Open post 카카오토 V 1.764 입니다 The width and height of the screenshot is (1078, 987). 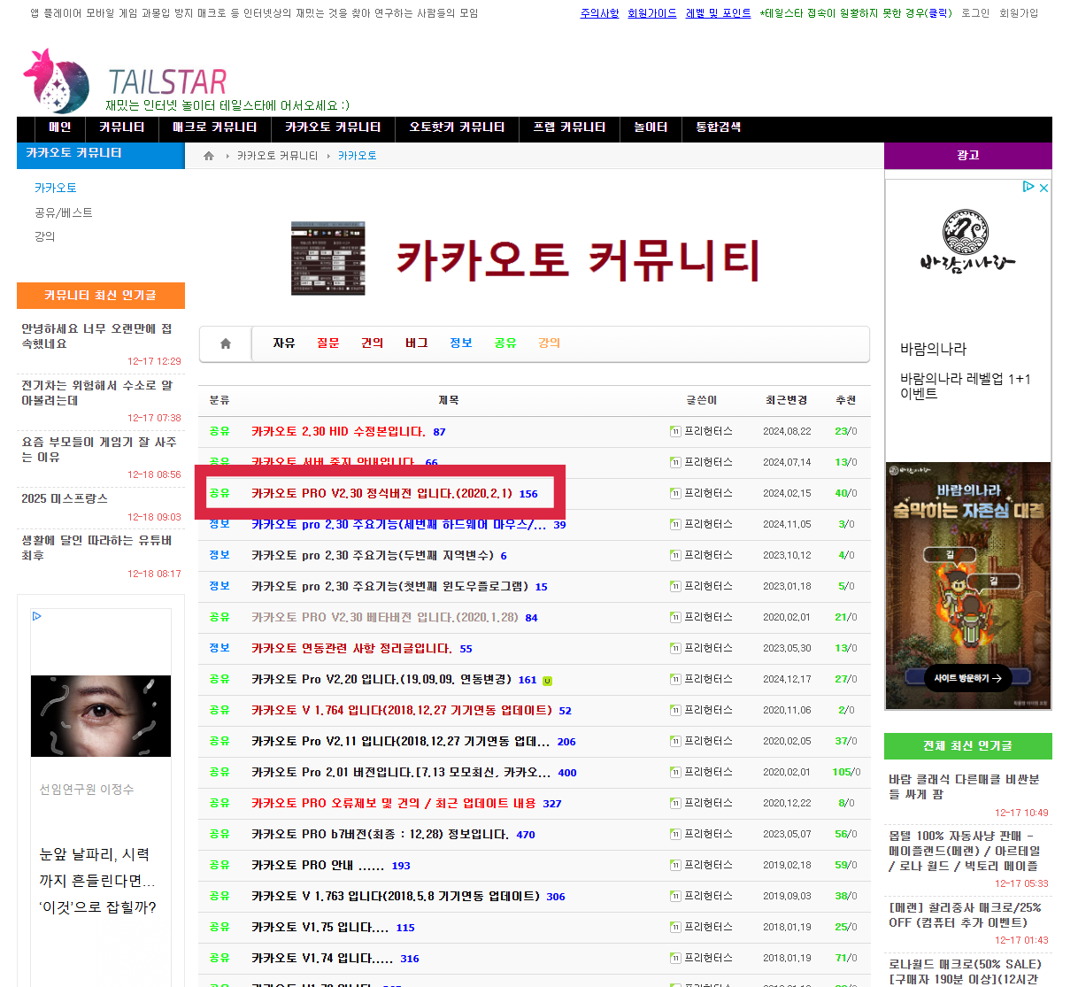402,711
